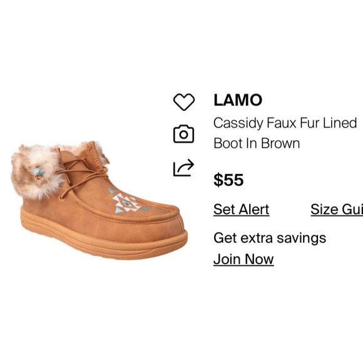The height and width of the screenshot is (363, 363).
Task: Select the Cassidy Faux Fur Lined title line
Action: tap(285, 123)
